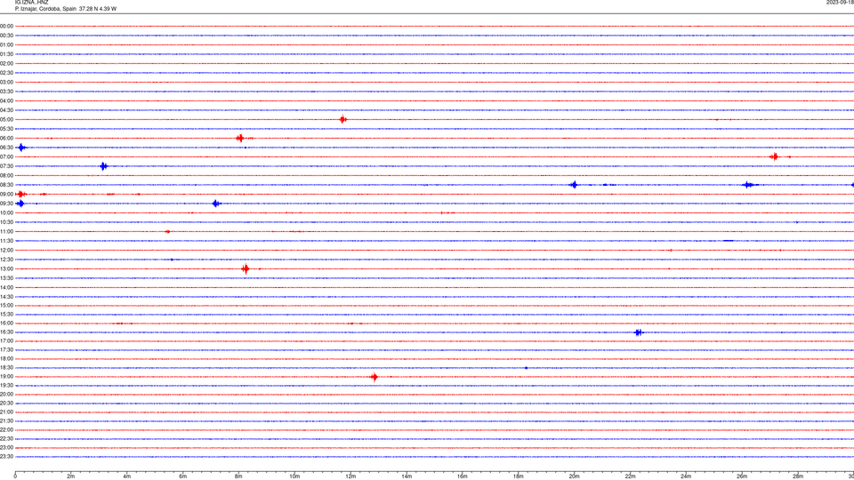Screen dimensions: 854x480
Task: Click the 14m tick label on the time axis
Action: 407,476
